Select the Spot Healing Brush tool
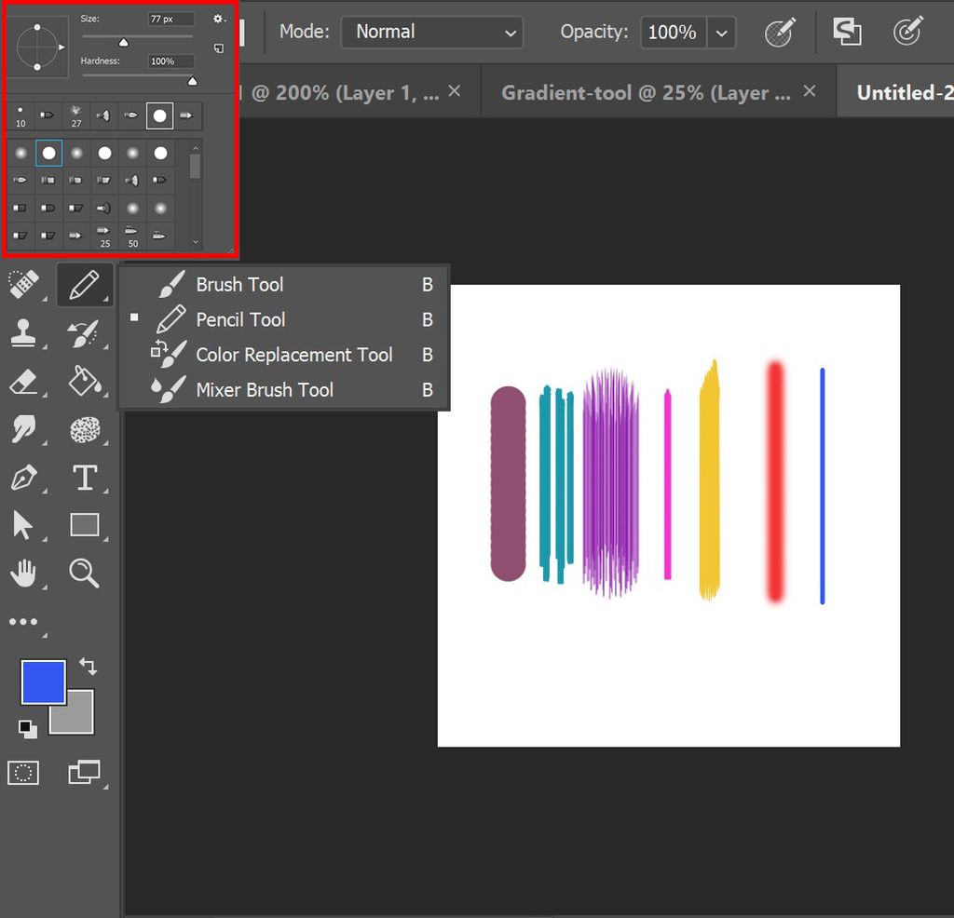 pos(25,285)
